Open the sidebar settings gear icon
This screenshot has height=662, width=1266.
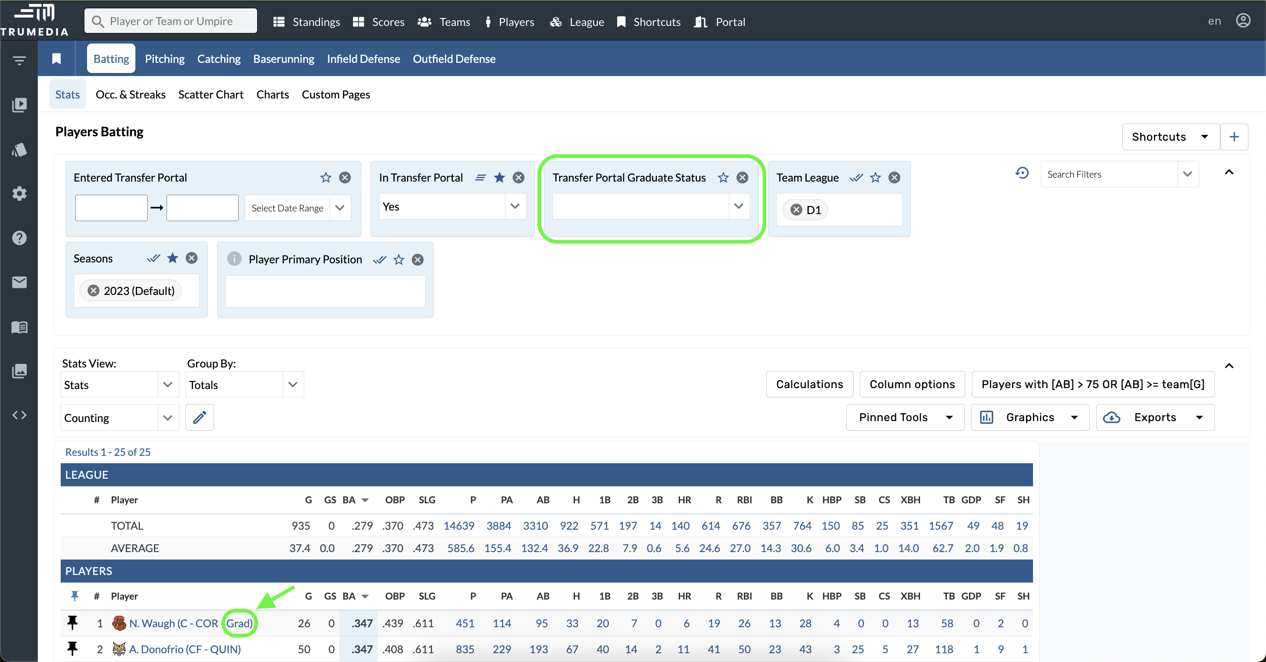(x=19, y=193)
